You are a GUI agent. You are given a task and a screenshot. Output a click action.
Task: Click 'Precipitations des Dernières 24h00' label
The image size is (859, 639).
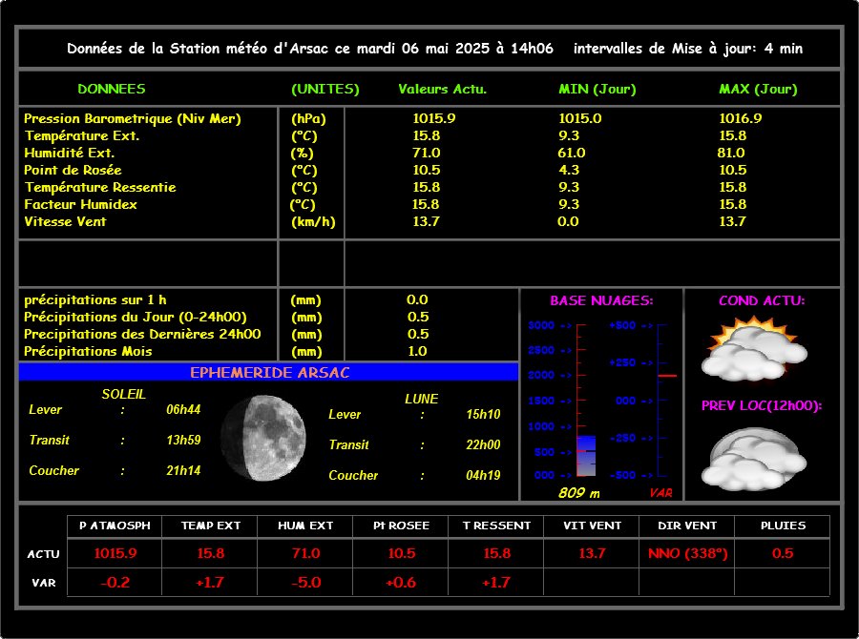click(x=142, y=334)
